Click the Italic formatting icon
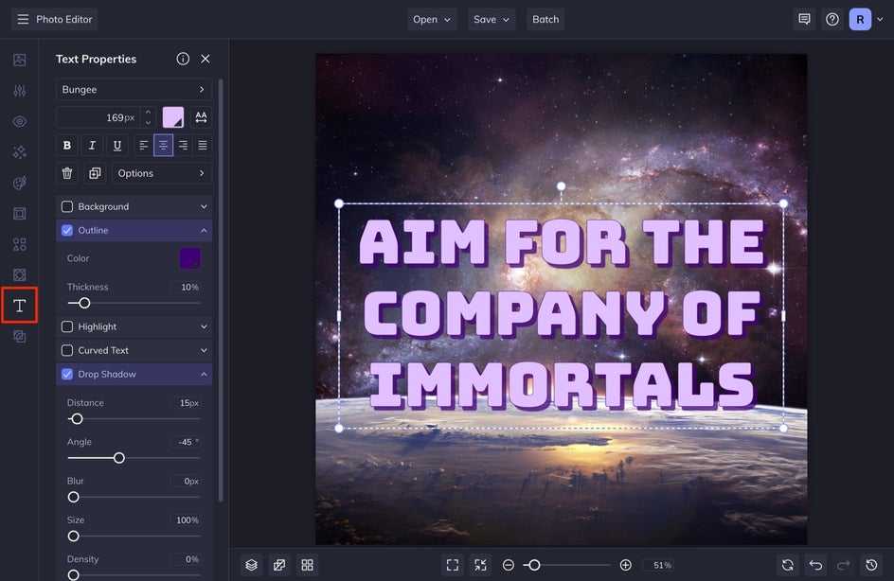894x581 pixels. coord(92,145)
